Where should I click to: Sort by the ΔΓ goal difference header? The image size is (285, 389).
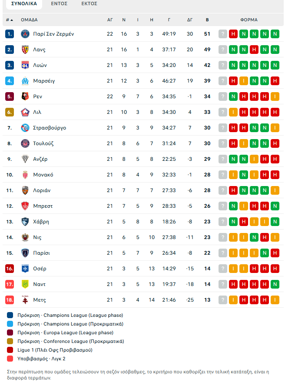[x=190, y=20]
